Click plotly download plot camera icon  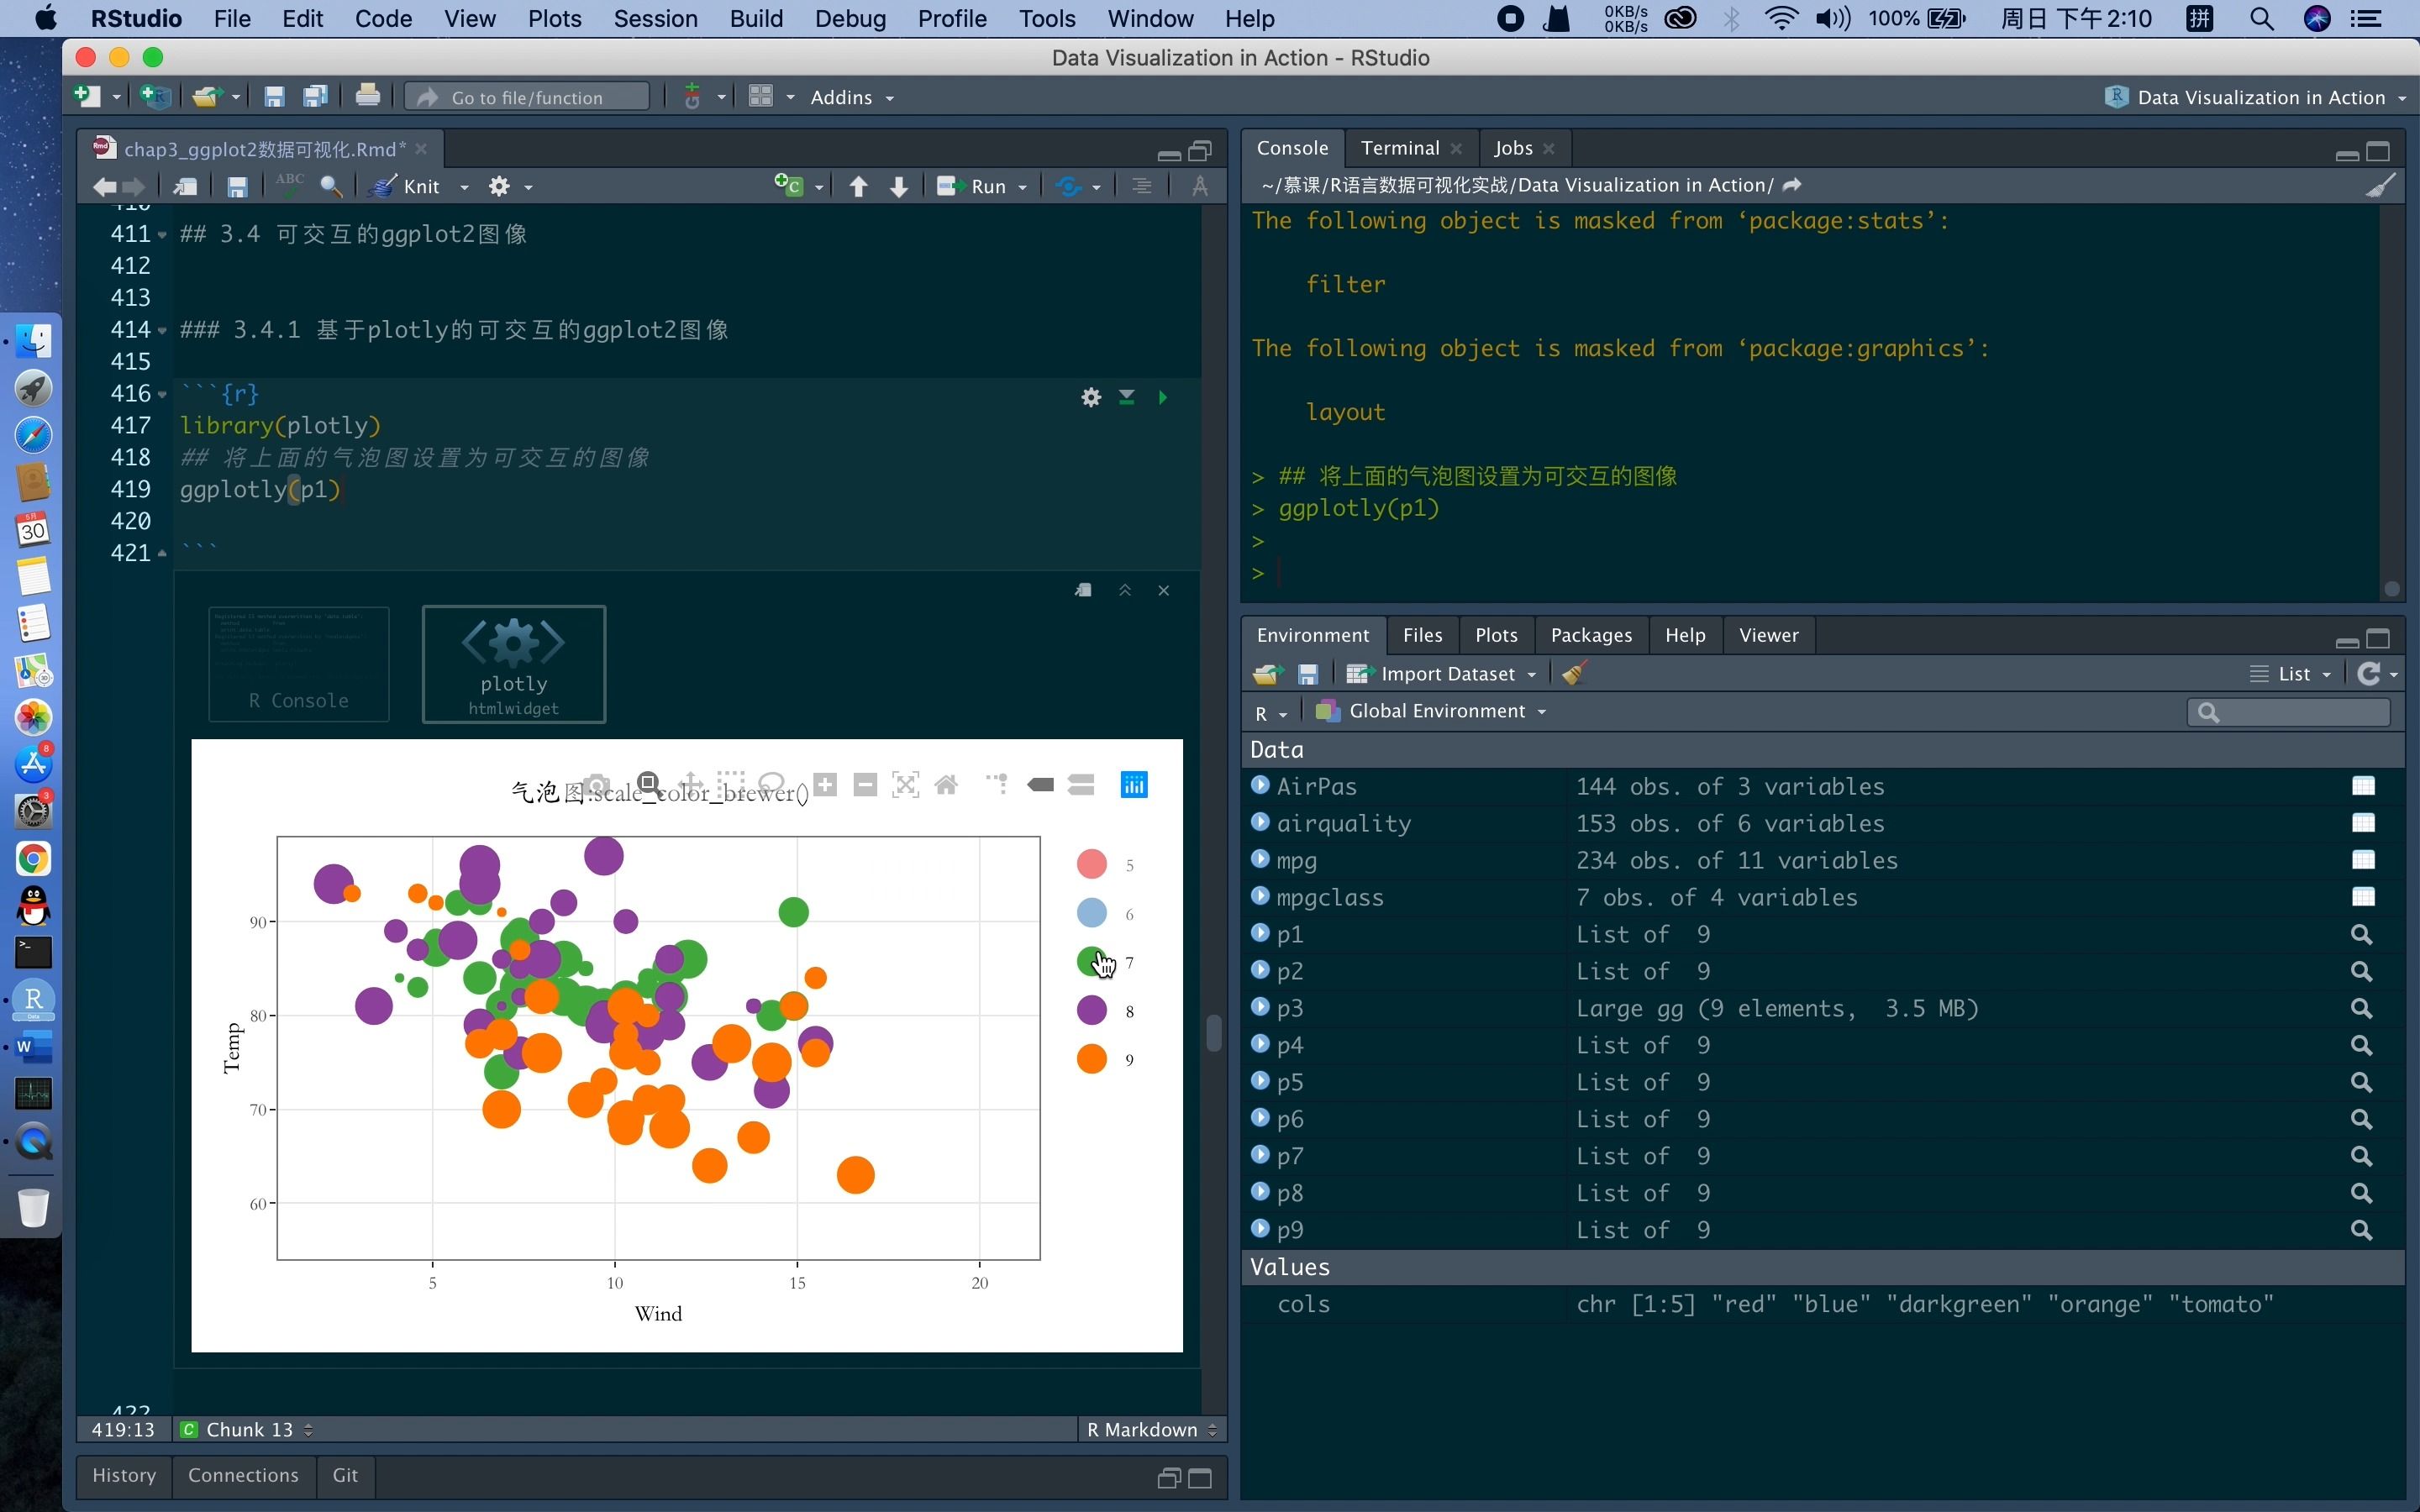point(597,785)
